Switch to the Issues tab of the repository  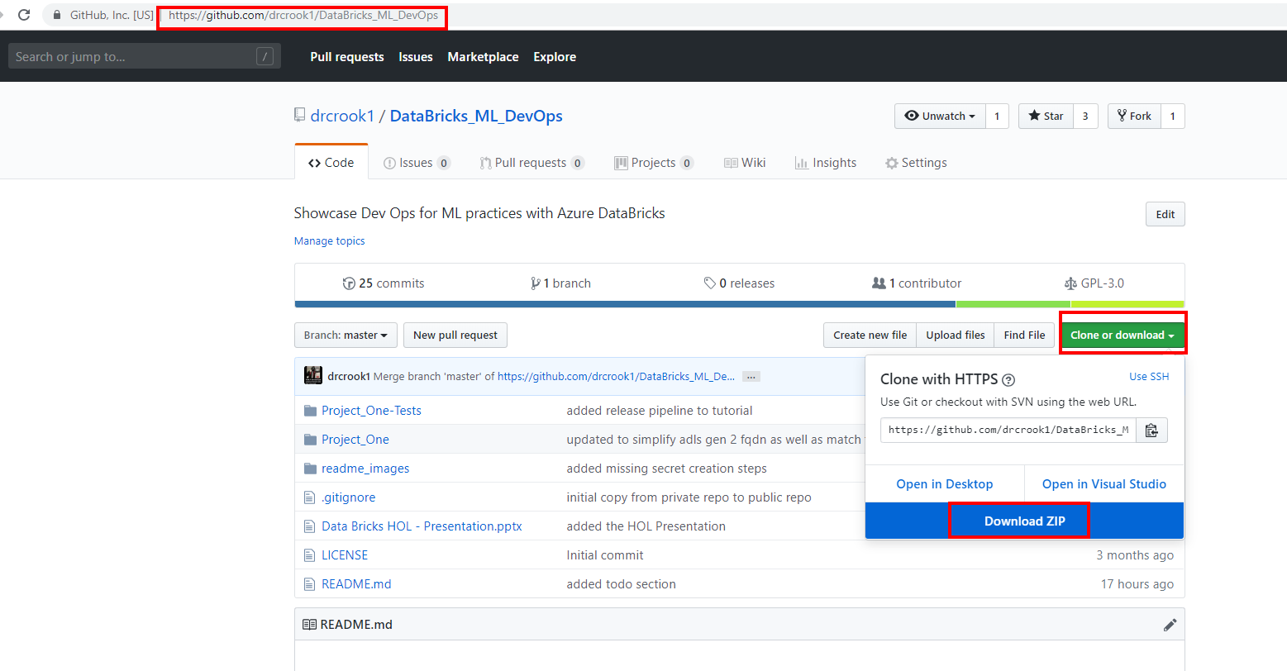point(417,163)
